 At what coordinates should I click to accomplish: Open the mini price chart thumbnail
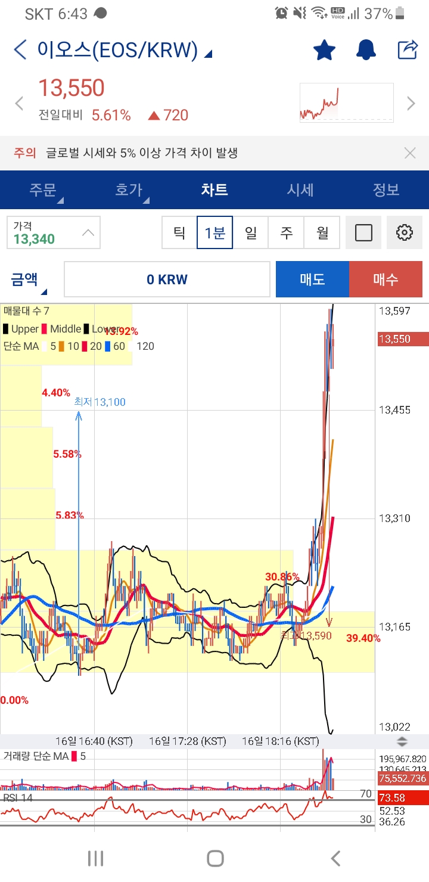tap(346, 103)
